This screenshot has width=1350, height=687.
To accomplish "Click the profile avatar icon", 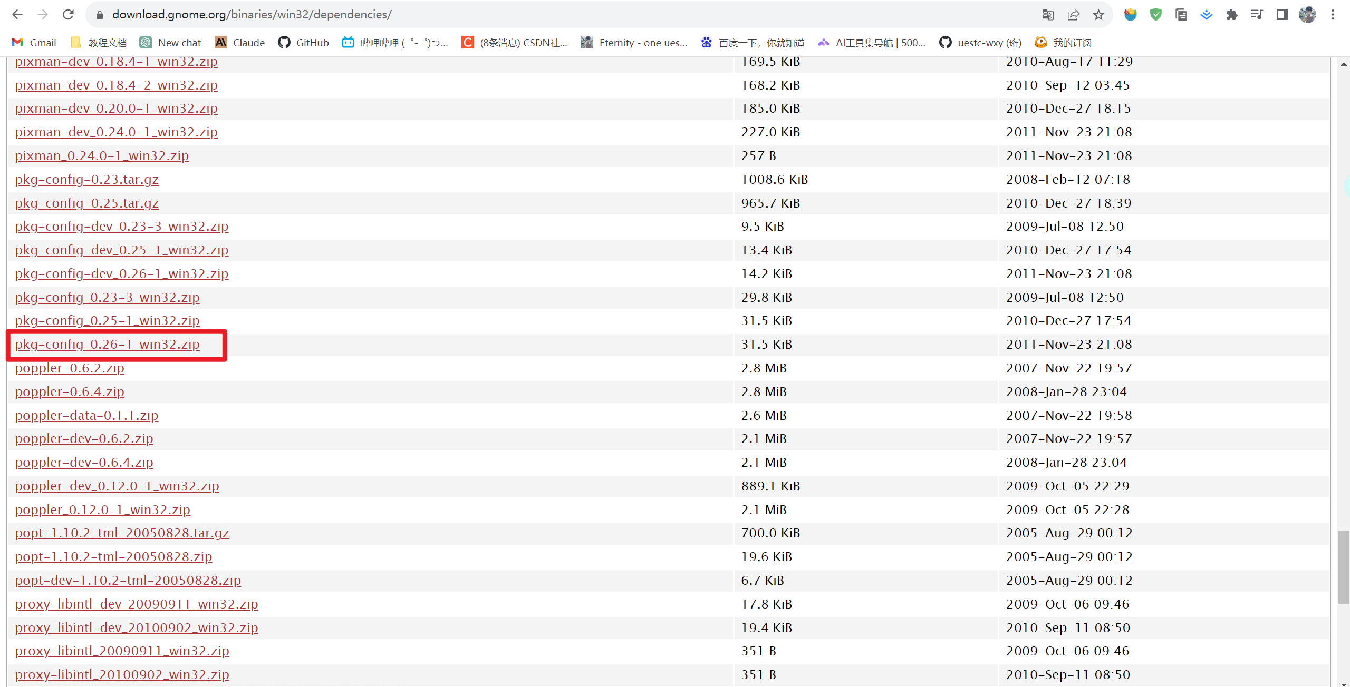I will tap(1307, 15).
